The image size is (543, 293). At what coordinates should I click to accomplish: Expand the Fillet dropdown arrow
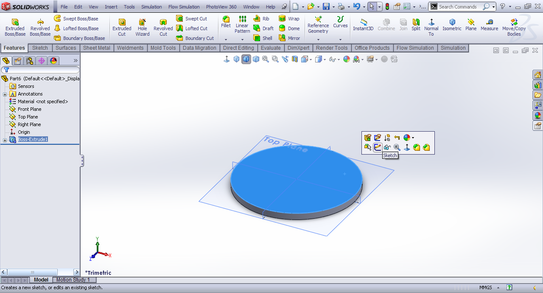point(226,39)
